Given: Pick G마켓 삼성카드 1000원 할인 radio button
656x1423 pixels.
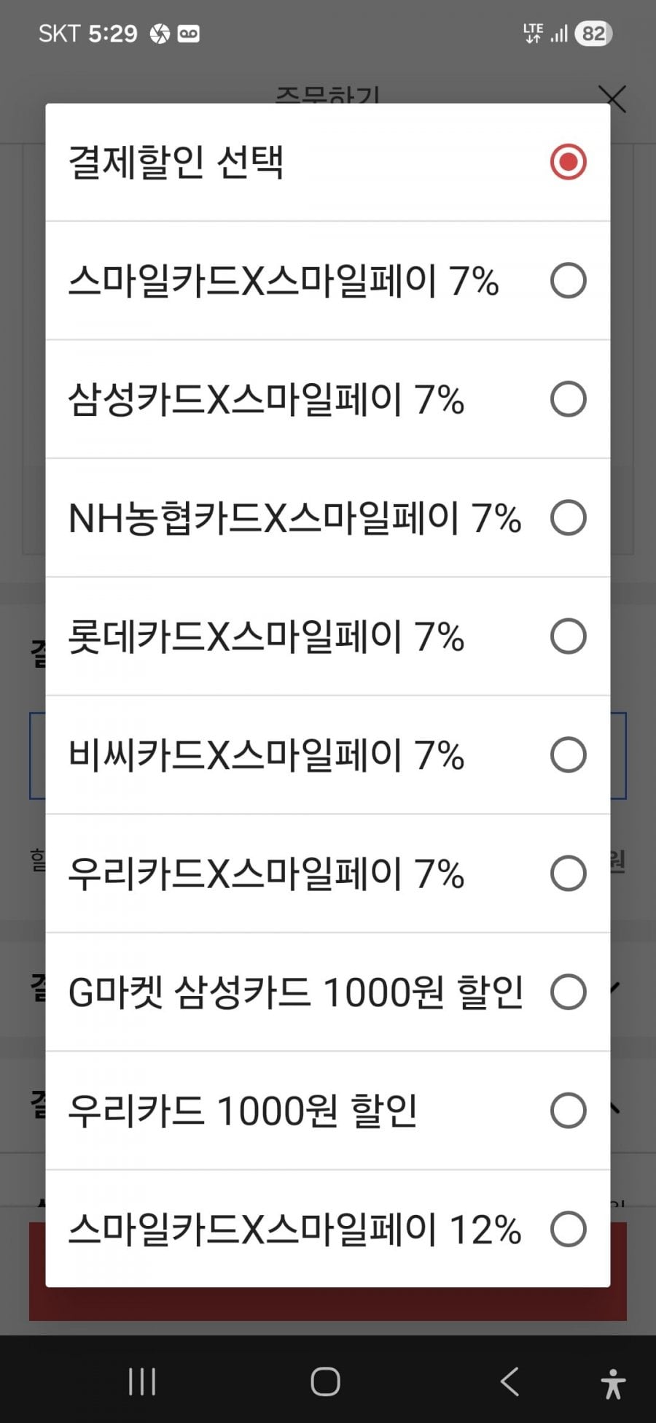Looking at the screenshot, I should pyautogui.click(x=568, y=992).
